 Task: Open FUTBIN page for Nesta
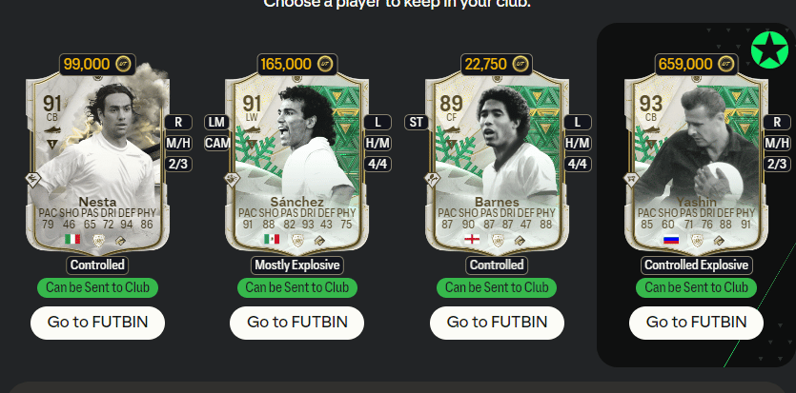[97, 322]
